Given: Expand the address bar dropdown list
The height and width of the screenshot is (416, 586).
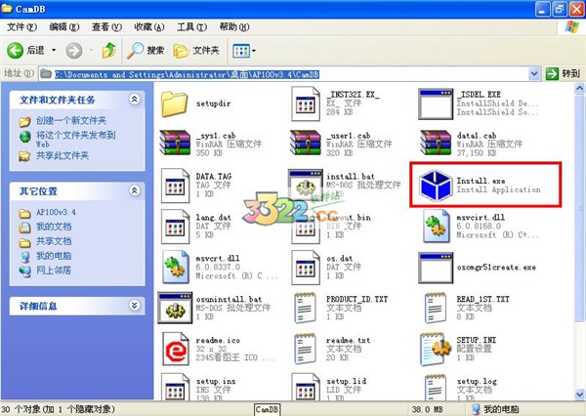Looking at the screenshot, I should point(534,73).
